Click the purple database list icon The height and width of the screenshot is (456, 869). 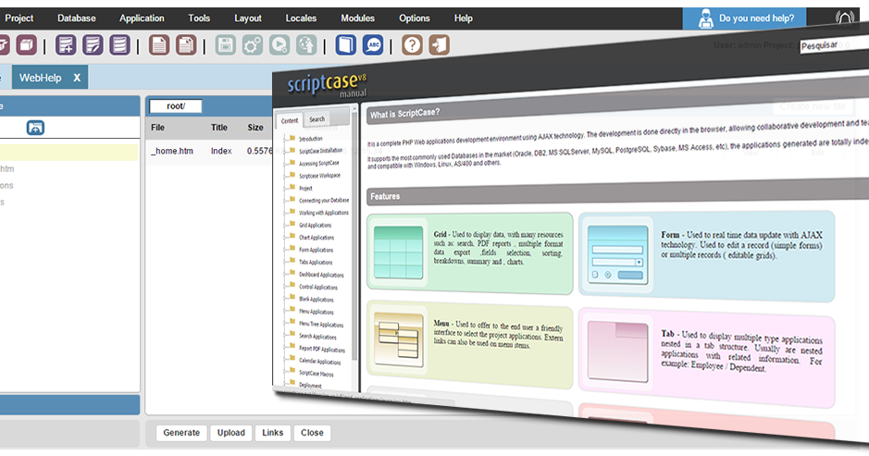[119, 45]
